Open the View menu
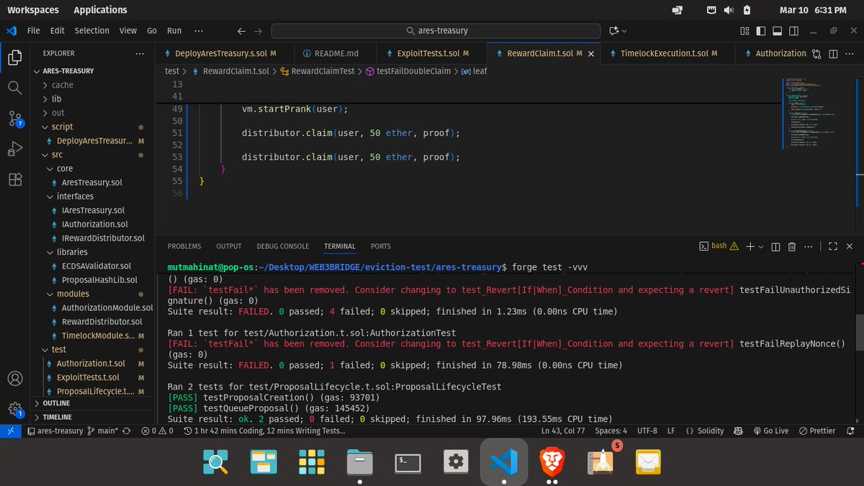The image size is (864, 486). [128, 31]
